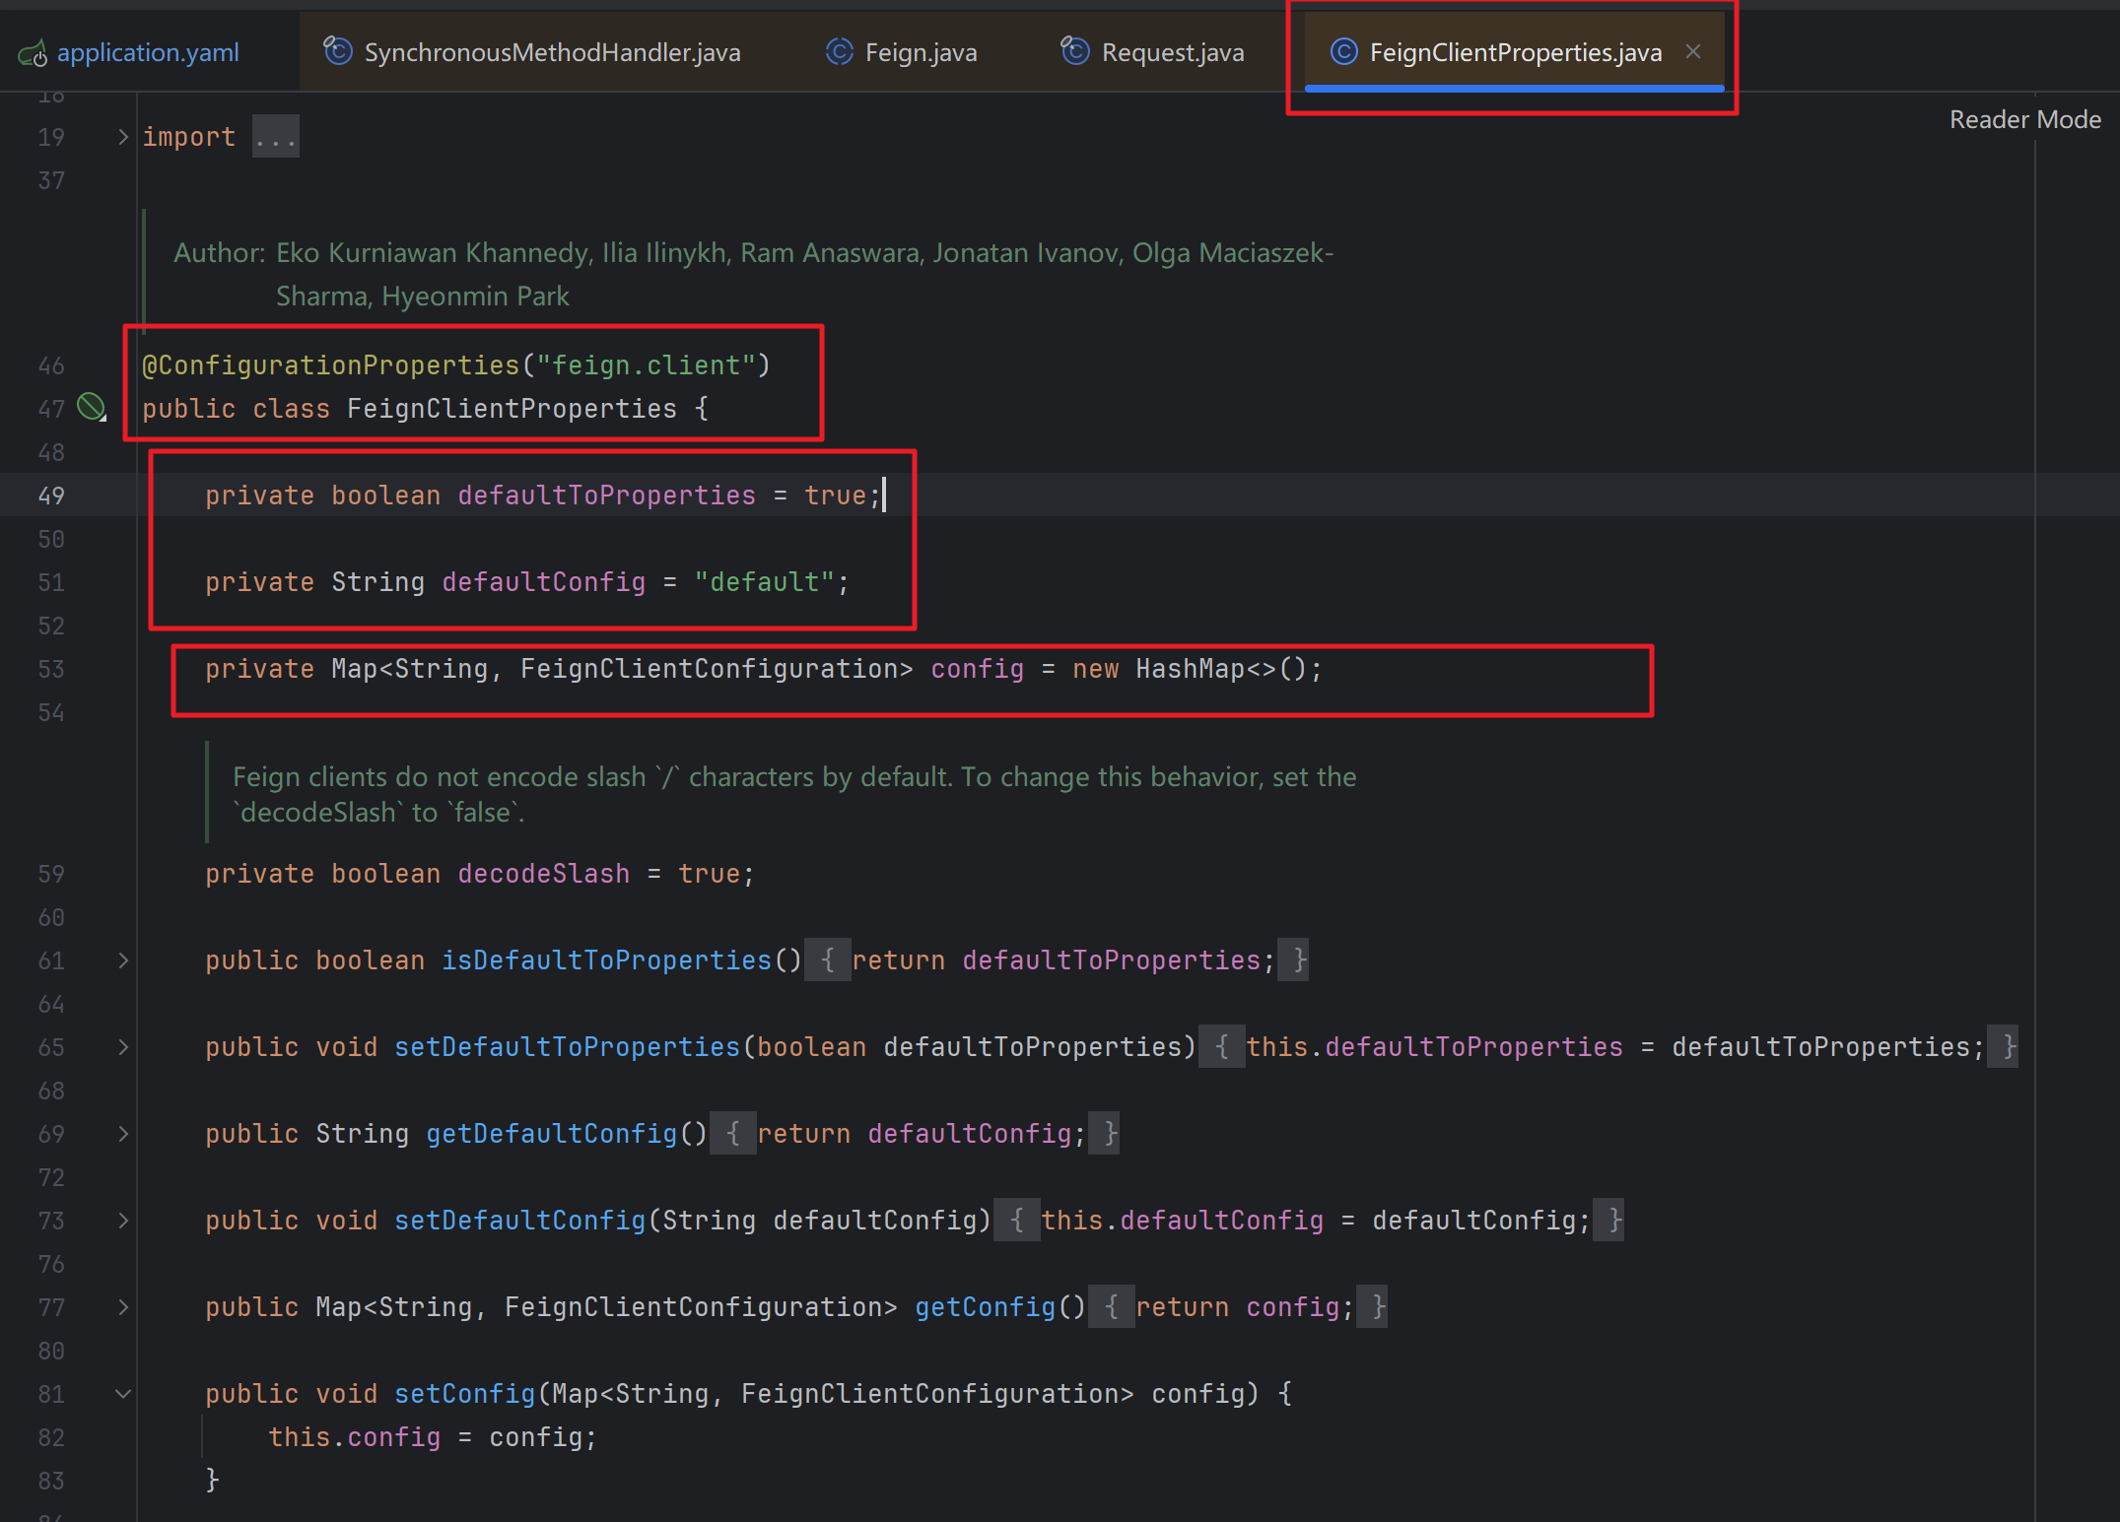Click the setDefaultToProperties method name
This screenshot has width=2120, height=1522.
[567, 1047]
